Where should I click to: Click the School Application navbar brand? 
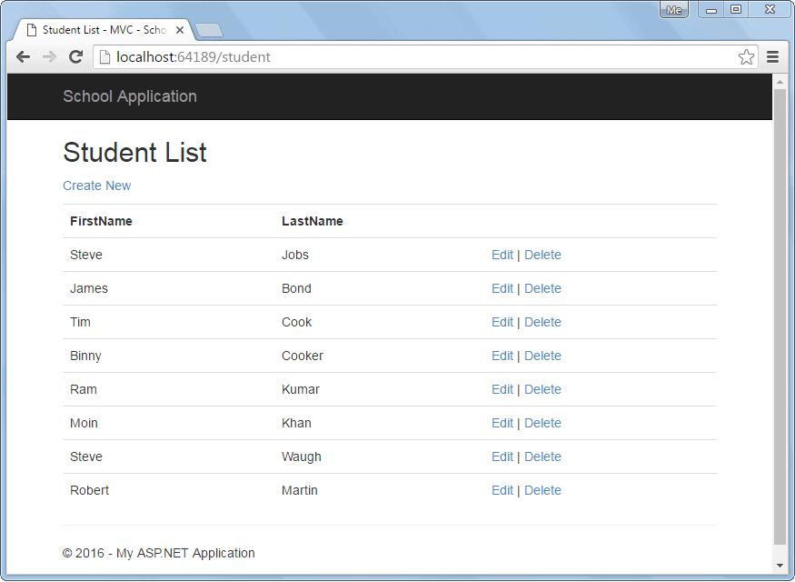(x=129, y=96)
